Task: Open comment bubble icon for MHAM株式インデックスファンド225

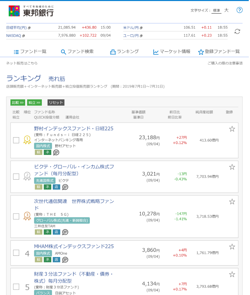Action: pyautogui.click(x=65, y=260)
